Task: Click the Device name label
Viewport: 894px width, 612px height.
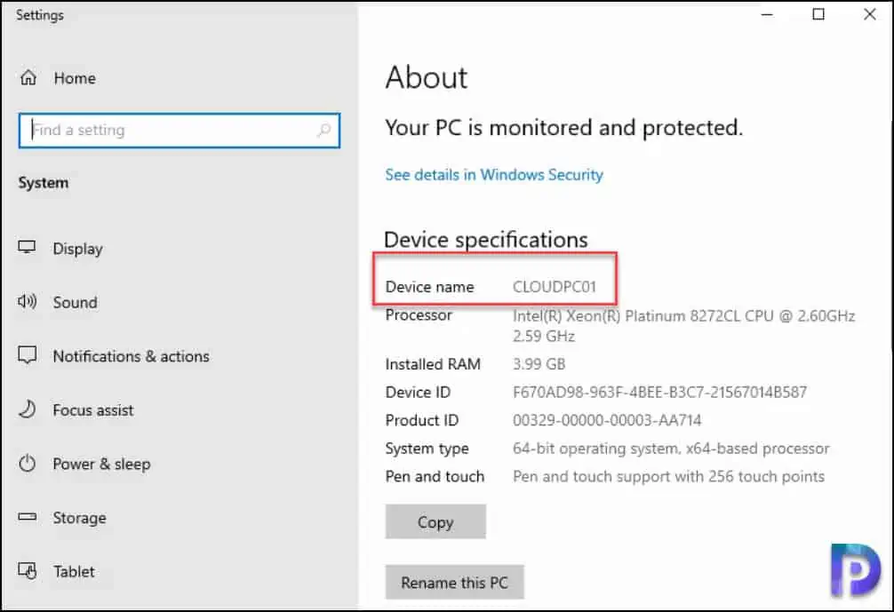Action: point(429,286)
